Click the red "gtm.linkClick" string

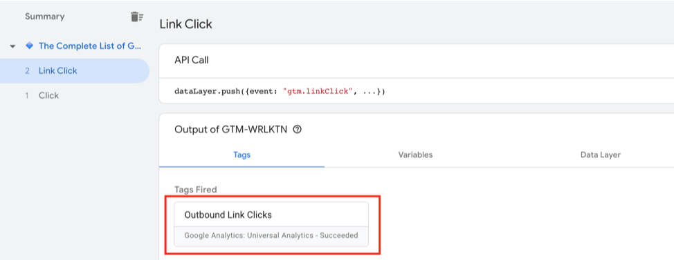click(322, 92)
